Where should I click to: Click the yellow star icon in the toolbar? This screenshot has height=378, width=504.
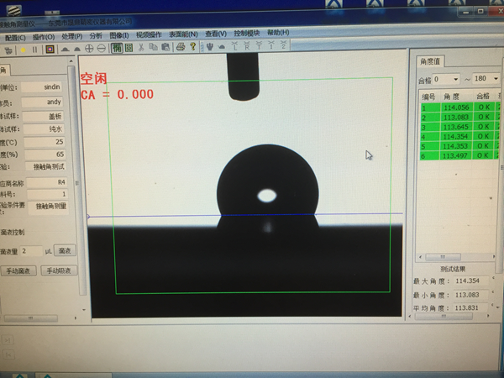click(23, 49)
